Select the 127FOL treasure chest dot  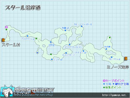tap(51, 42)
